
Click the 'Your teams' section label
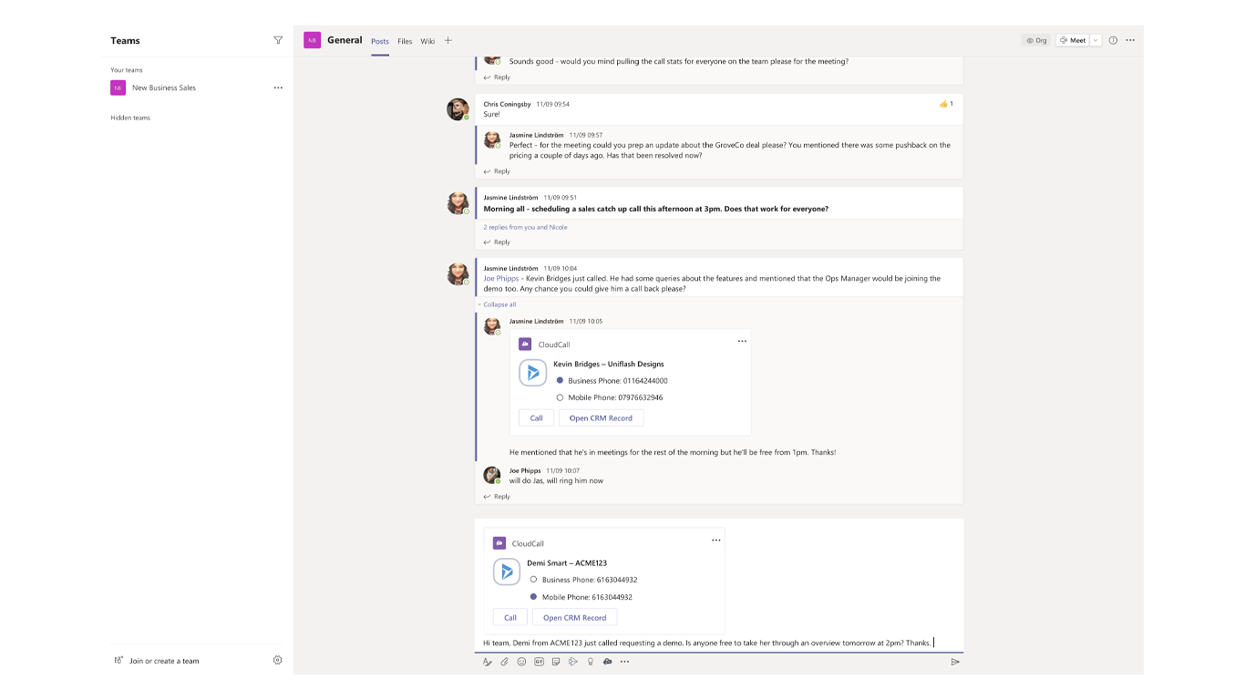coord(127,70)
